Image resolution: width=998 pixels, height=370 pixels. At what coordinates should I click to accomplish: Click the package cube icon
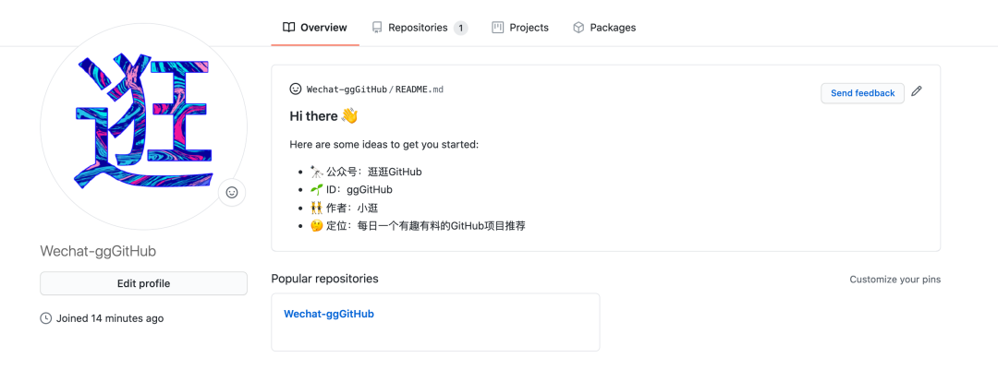(578, 28)
